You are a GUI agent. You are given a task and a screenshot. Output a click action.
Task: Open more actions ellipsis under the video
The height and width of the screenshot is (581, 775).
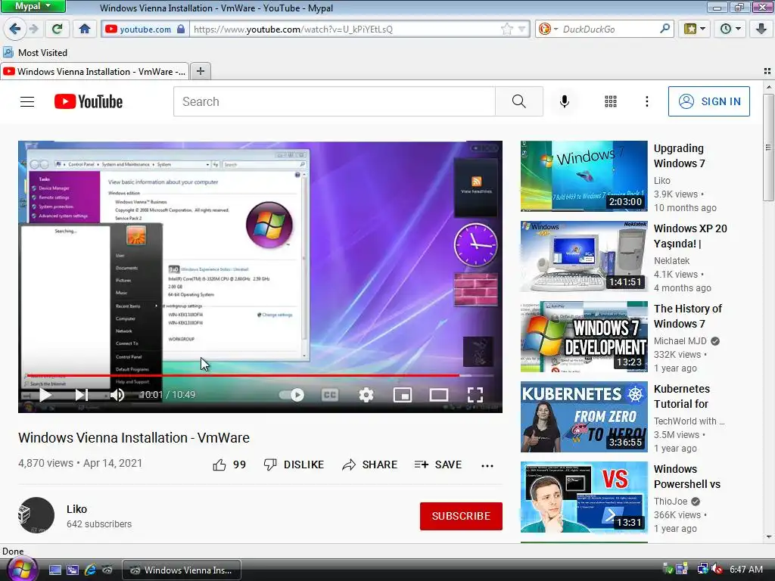(487, 465)
